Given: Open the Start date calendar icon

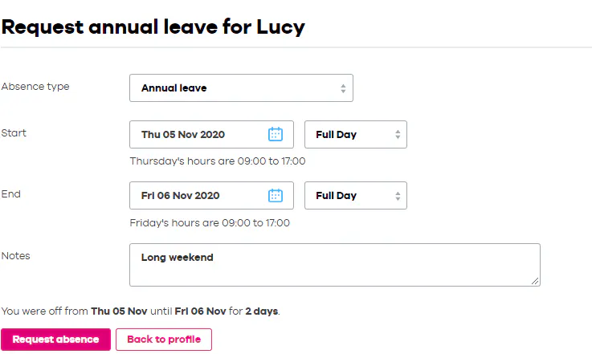Looking at the screenshot, I should (x=276, y=134).
